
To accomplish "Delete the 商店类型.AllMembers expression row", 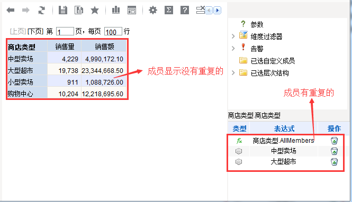I will (x=334, y=141).
